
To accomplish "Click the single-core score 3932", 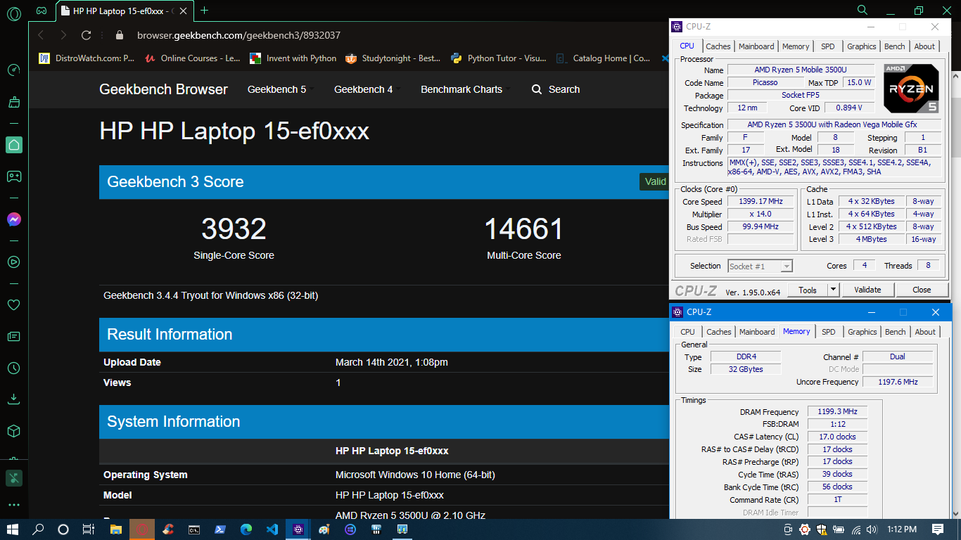I will [x=234, y=229].
